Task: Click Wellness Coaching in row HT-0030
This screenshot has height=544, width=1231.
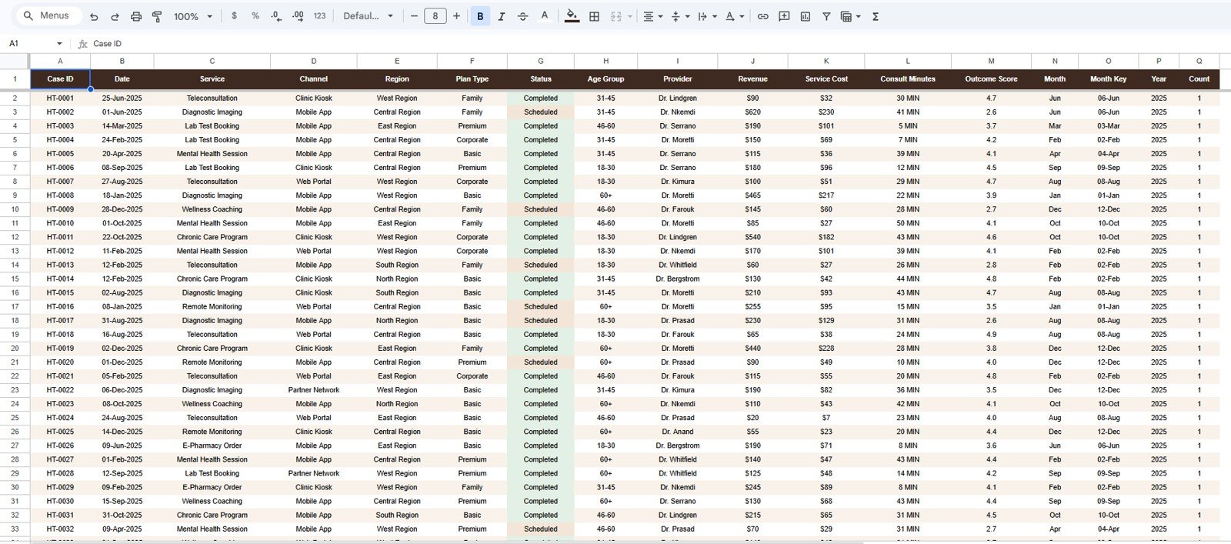Action: pos(212,501)
